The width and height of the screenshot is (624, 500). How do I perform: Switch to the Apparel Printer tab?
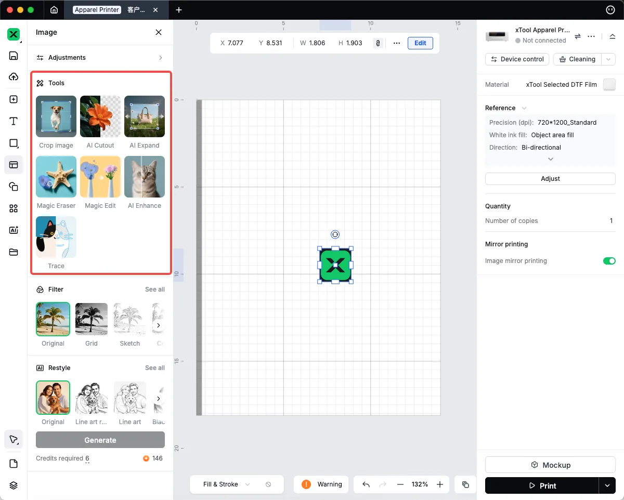tap(97, 10)
